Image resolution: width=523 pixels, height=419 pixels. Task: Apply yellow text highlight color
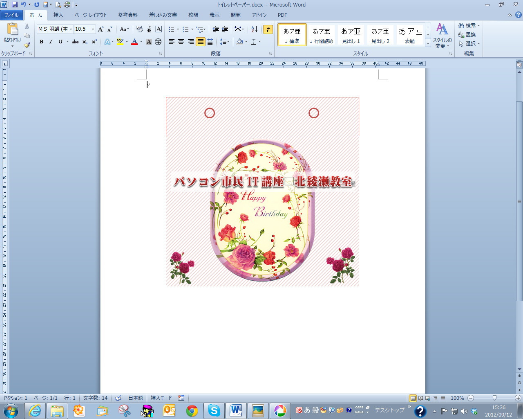click(120, 42)
